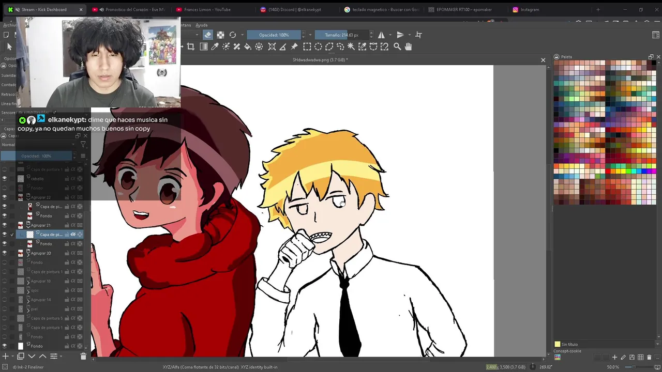Select the Bezier Curve Selection tool
The image size is (662, 372).
[373, 47]
